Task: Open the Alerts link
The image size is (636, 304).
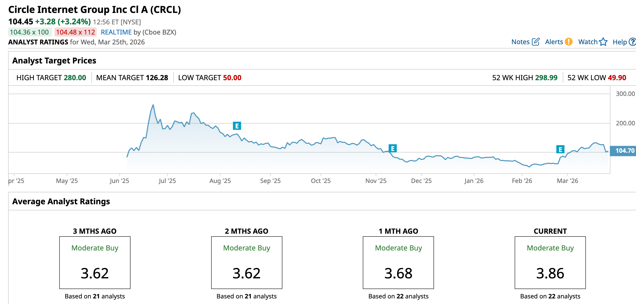Action: pos(554,42)
